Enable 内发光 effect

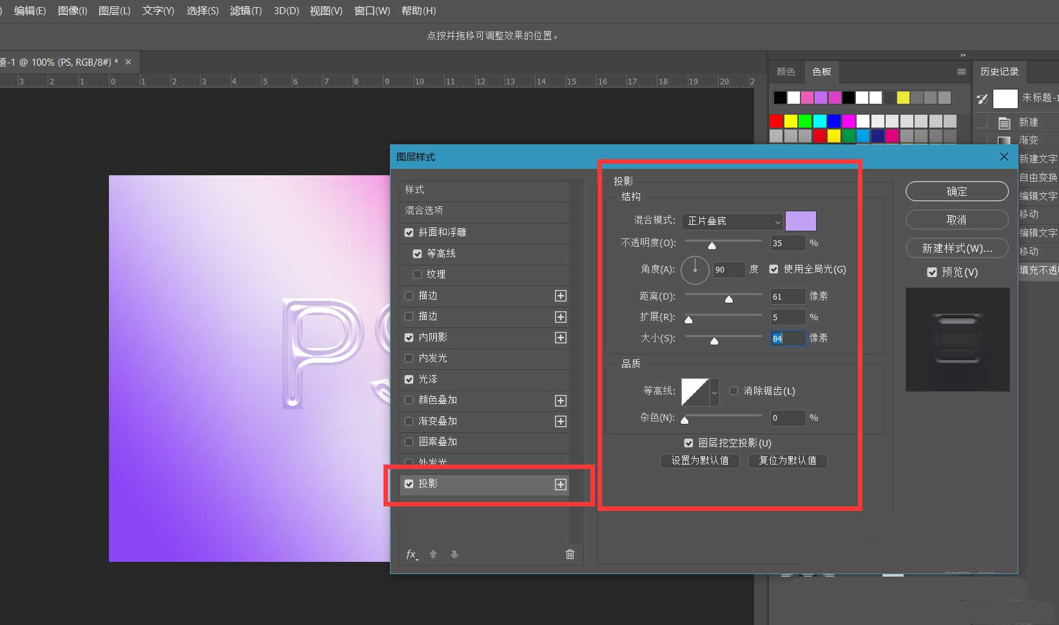click(x=409, y=358)
